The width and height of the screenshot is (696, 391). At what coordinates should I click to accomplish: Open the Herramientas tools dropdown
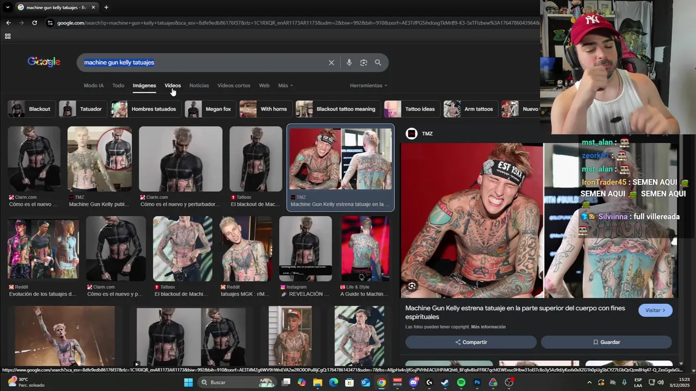click(x=369, y=85)
